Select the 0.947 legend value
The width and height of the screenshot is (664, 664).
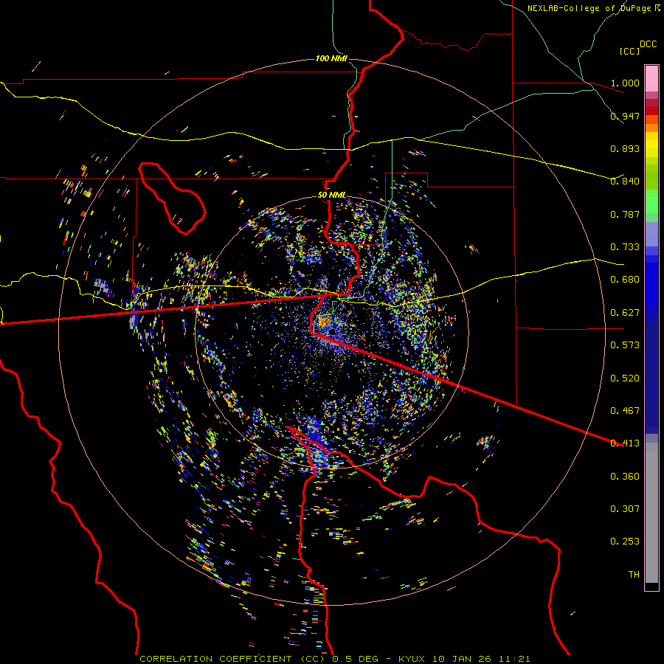coord(625,116)
